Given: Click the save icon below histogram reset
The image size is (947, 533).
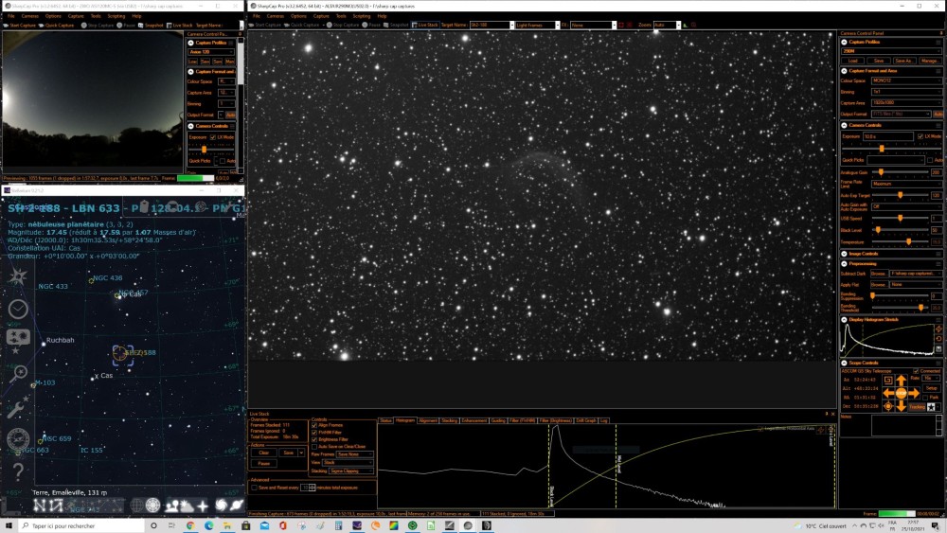Looking at the screenshot, I should coord(938,349).
